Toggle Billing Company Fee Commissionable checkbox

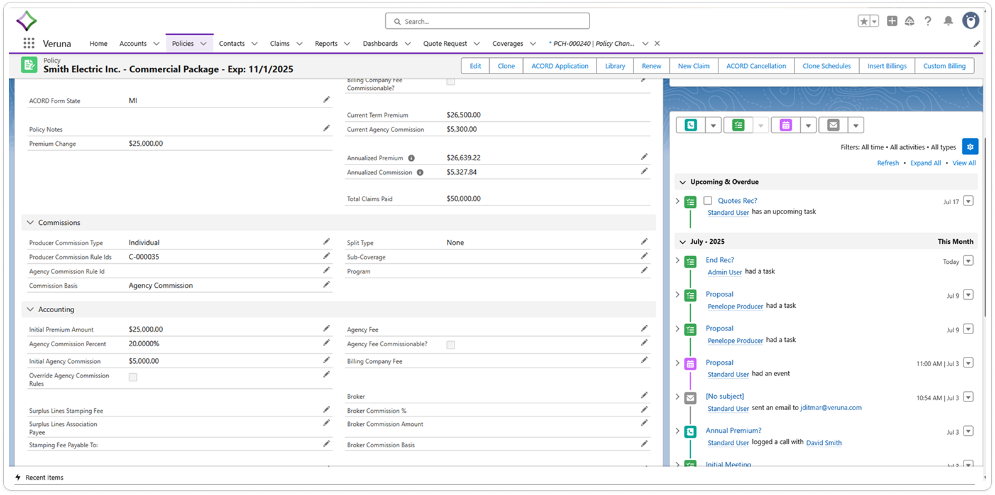[451, 82]
